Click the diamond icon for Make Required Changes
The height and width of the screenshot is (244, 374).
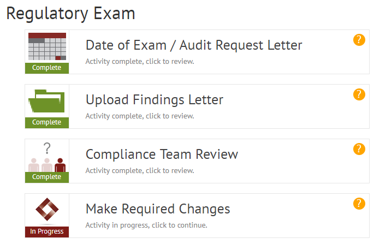tap(47, 210)
